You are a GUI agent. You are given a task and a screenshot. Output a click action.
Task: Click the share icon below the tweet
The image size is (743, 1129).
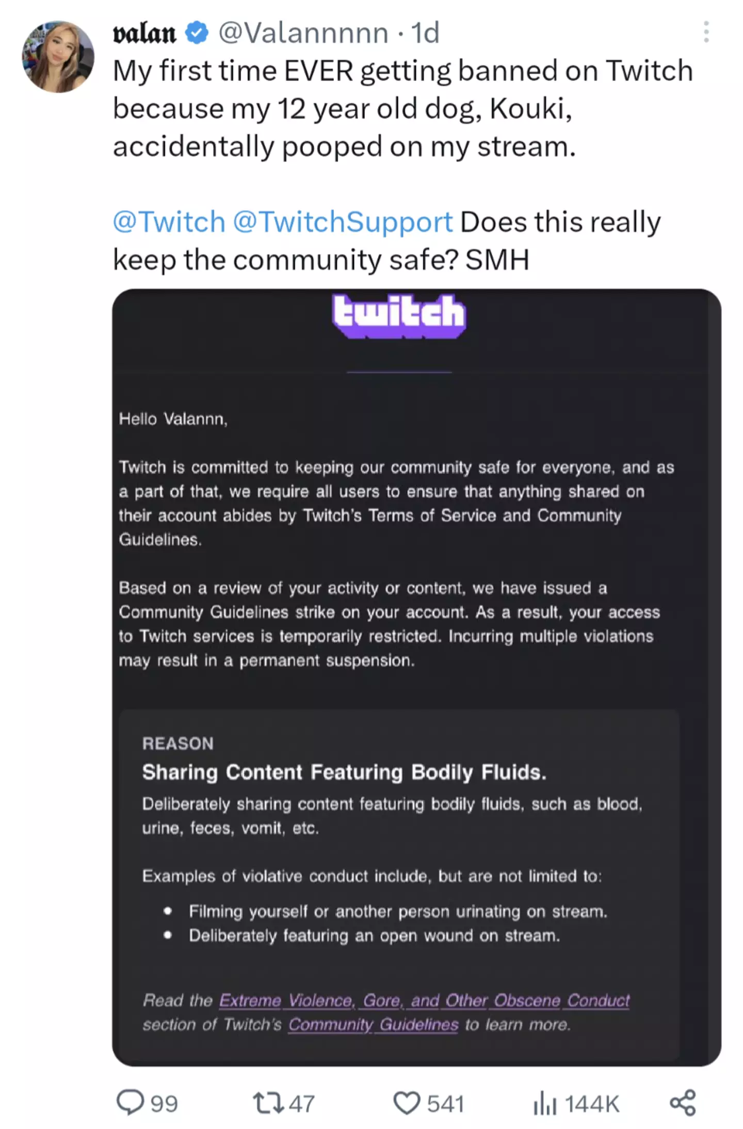click(x=683, y=1103)
